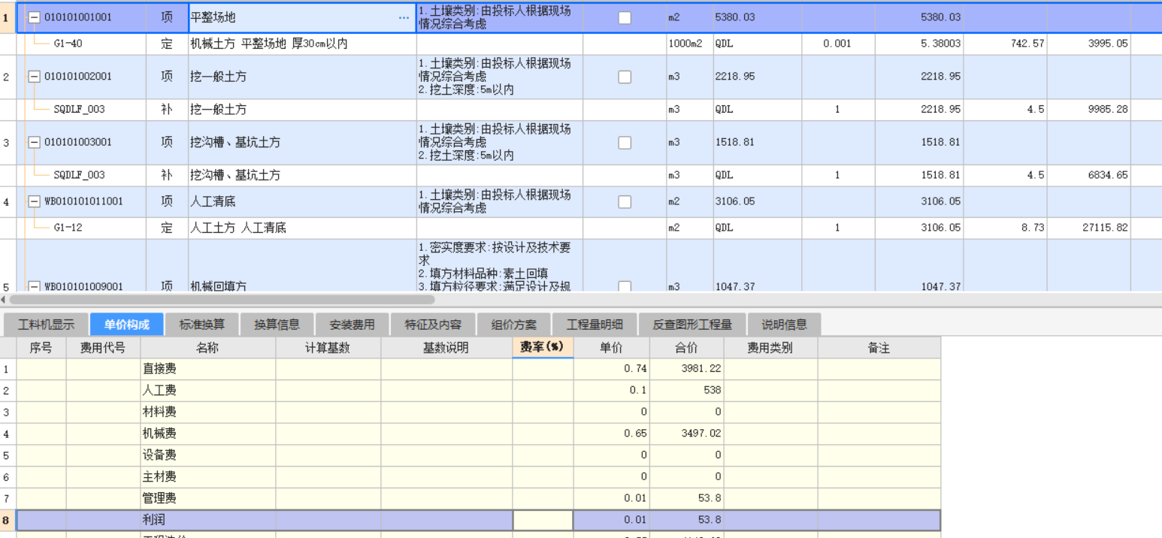Click the 备注 column header
Viewport: 1162px width, 538px height.
879,348
